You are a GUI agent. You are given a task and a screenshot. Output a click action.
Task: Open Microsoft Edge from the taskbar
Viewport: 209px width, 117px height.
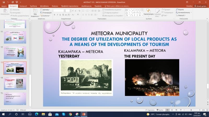coord(37,114)
